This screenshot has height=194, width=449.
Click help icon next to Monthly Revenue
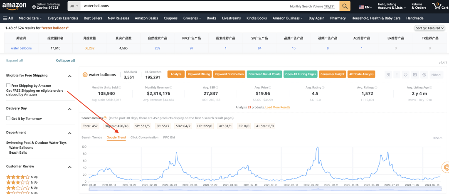(x=171, y=88)
